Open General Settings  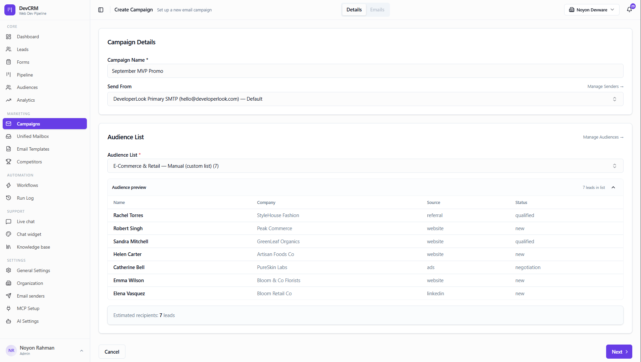click(x=45, y=270)
